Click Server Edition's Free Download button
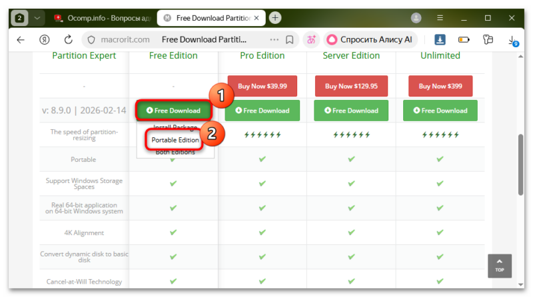Screen dimensions: 533x297 tap(351, 111)
